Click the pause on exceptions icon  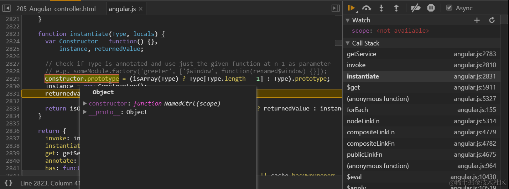431,8
